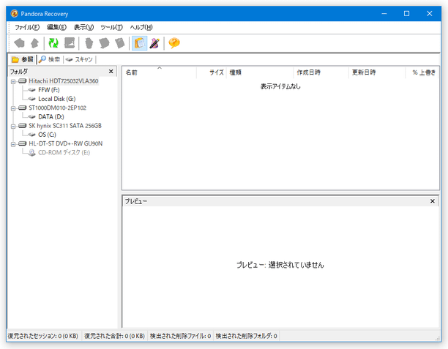Image resolution: width=448 pixels, height=349 pixels.
Task: Click the gray document icon before the clipboard
Action: [120, 43]
